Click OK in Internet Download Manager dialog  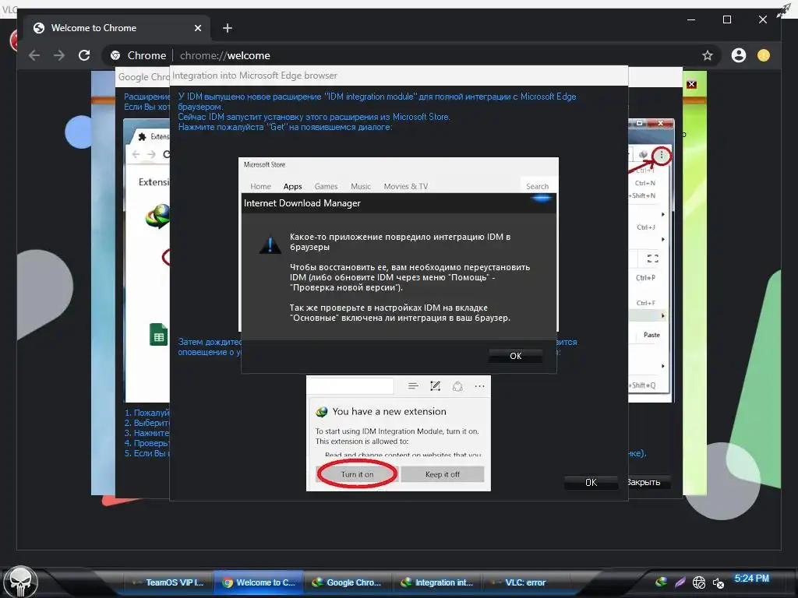[515, 355]
